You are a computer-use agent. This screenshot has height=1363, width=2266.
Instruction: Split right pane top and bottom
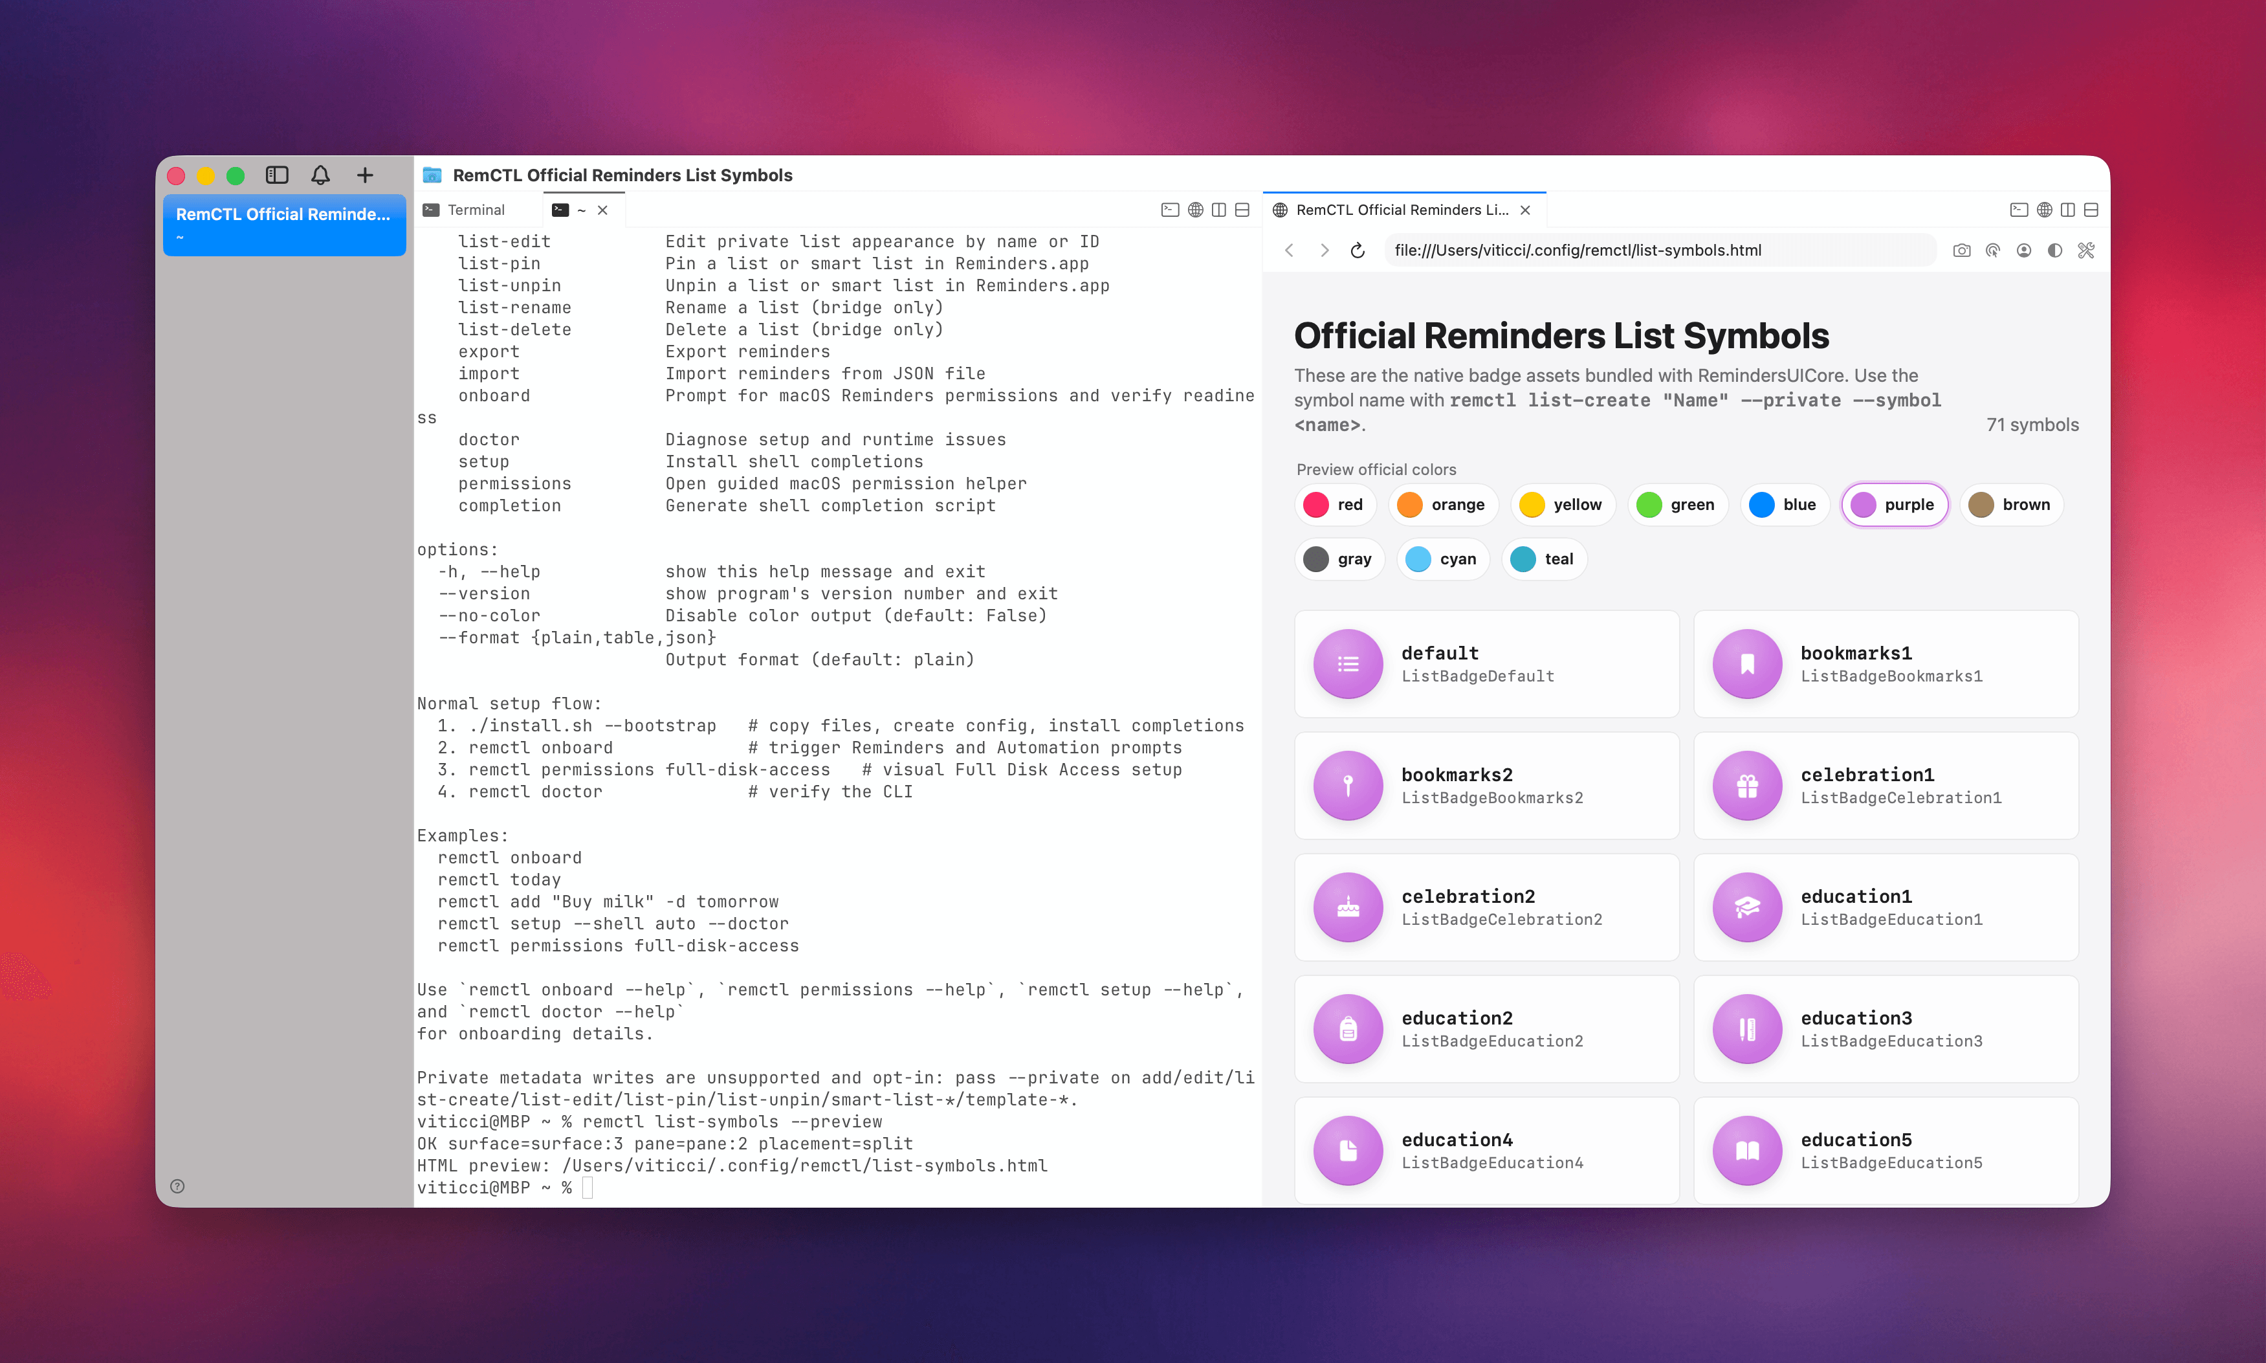coord(2091,210)
